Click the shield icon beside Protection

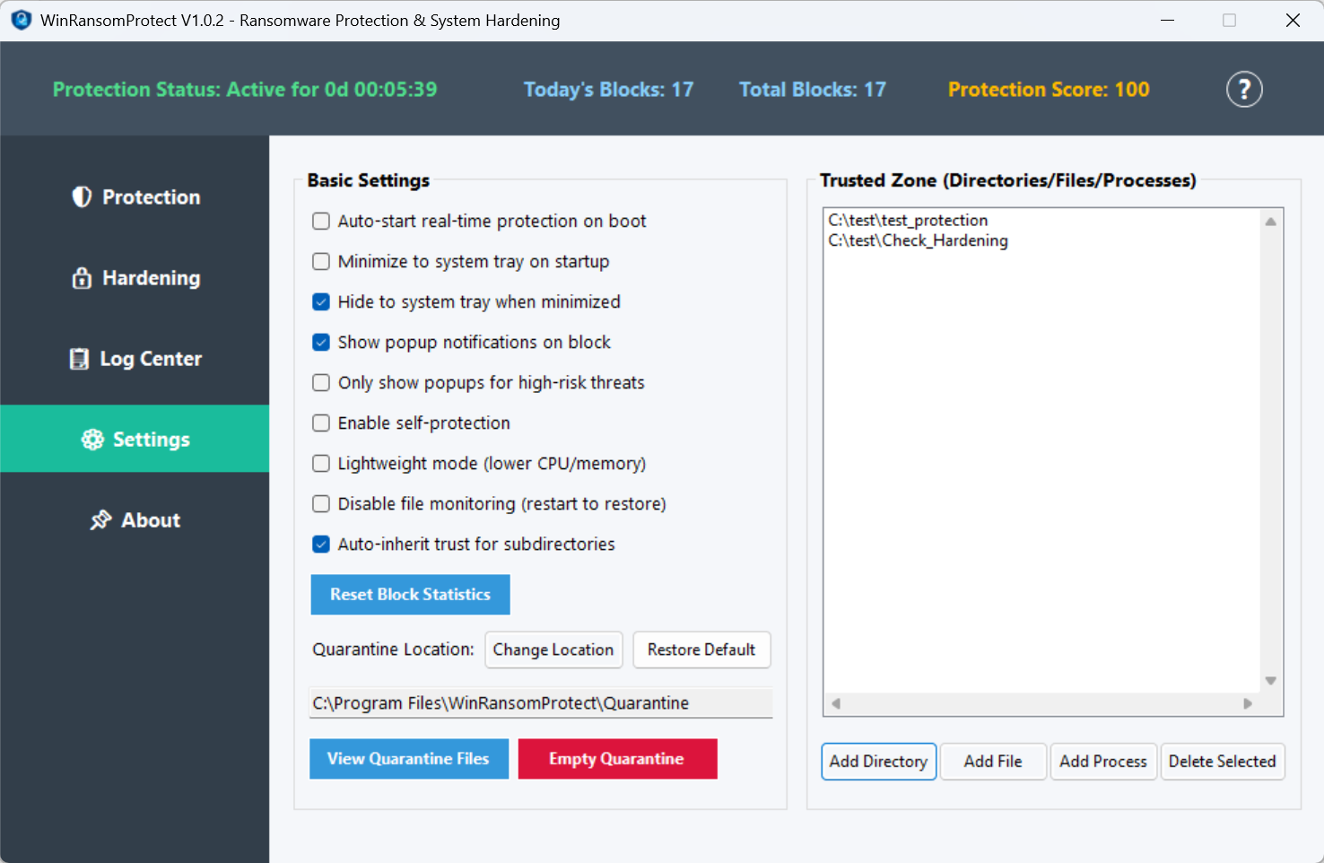pyautogui.click(x=82, y=196)
